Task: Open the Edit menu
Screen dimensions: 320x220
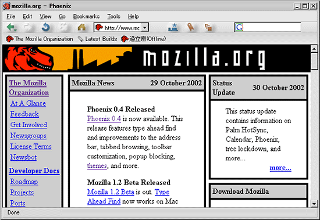Action: (x=27, y=16)
